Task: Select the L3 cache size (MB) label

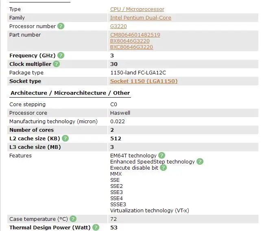Action: pyautogui.click(x=35, y=147)
